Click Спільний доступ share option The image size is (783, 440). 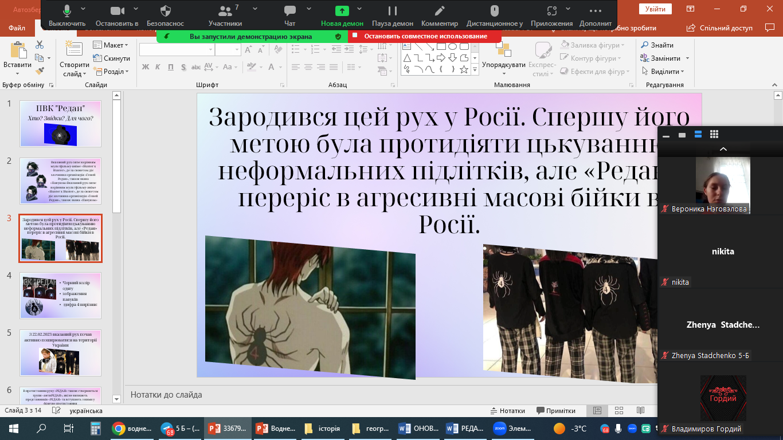(720, 27)
